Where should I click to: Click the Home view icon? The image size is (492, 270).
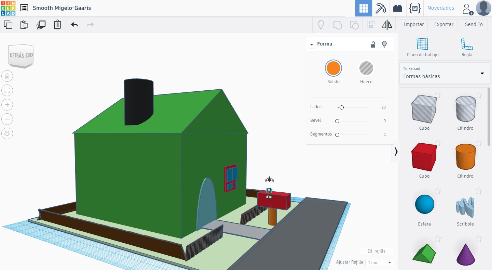(7, 76)
